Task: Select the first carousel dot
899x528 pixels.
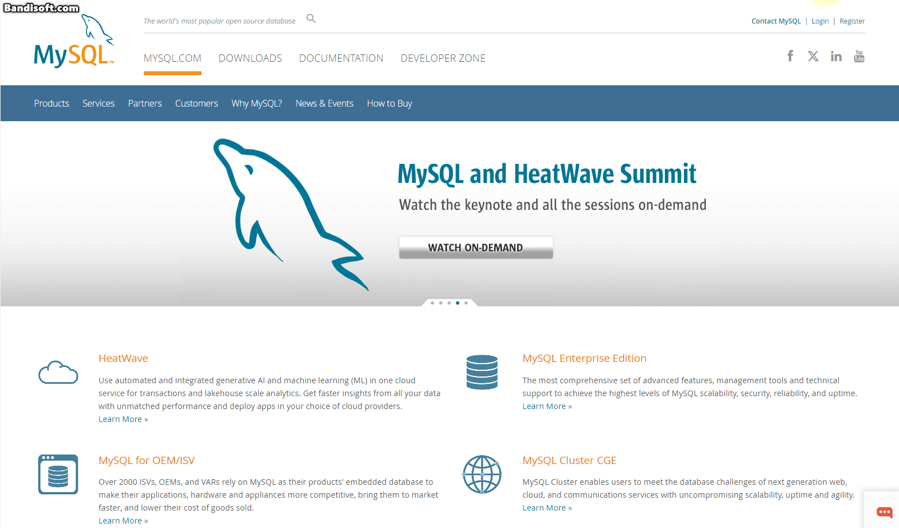Action: [x=432, y=303]
